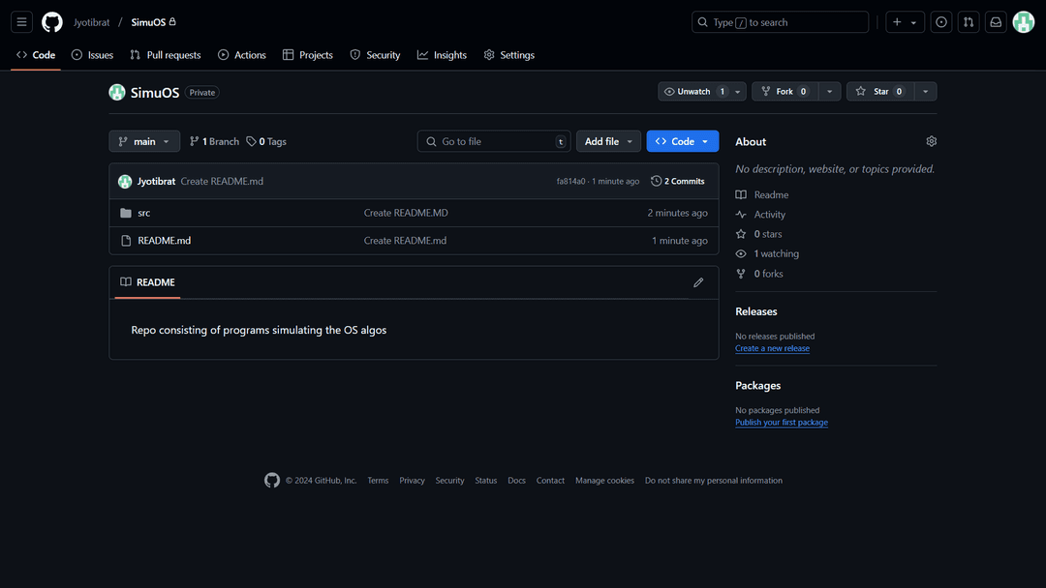The image size is (1046, 588).
Task: Open the Unwatch notification options dropdown arrow
Action: [x=737, y=91]
